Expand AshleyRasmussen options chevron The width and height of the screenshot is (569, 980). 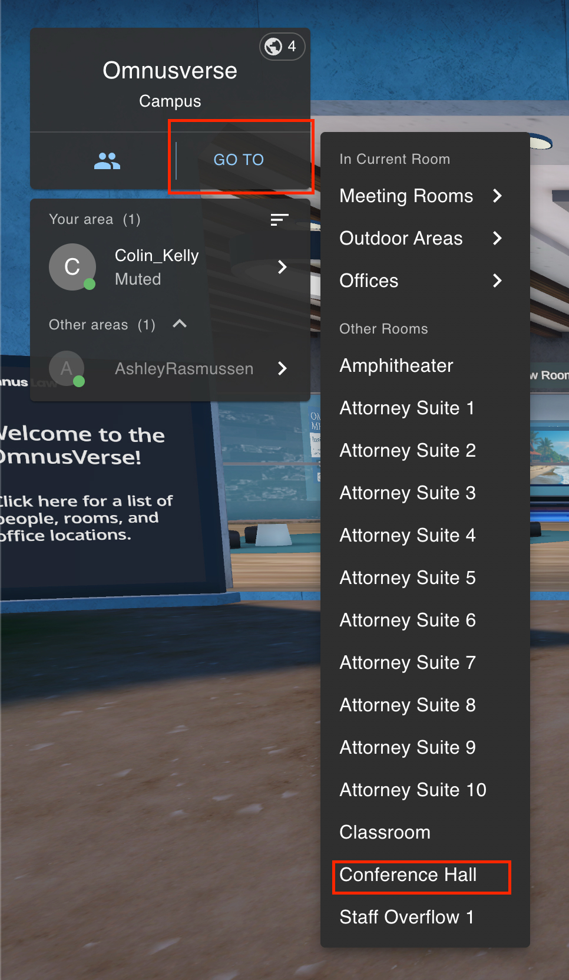(282, 369)
